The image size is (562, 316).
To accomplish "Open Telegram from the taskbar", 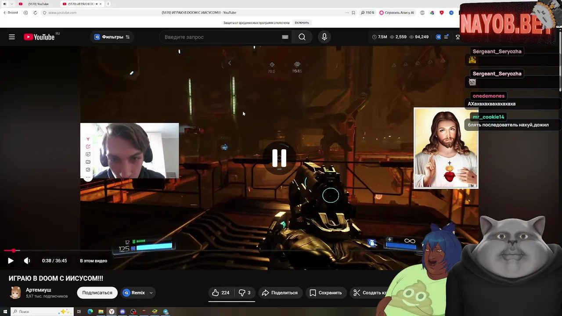I will tap(166, 312).
